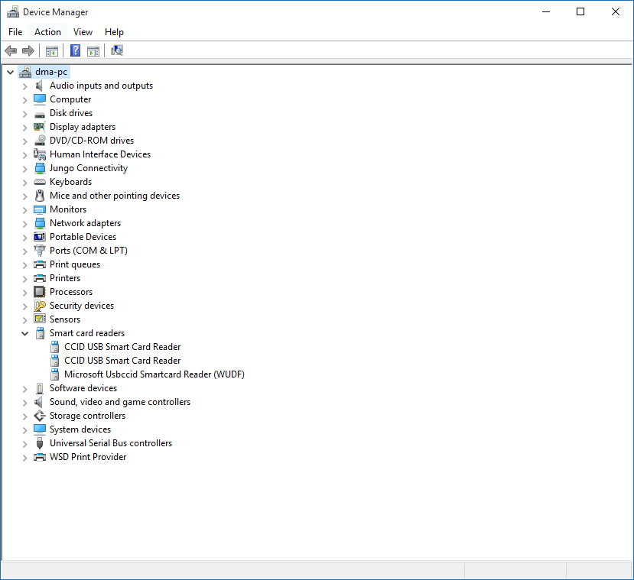Click the Jungo Connectivity icon
This screenshot has width=634, height=580.
tap(40, 168)
